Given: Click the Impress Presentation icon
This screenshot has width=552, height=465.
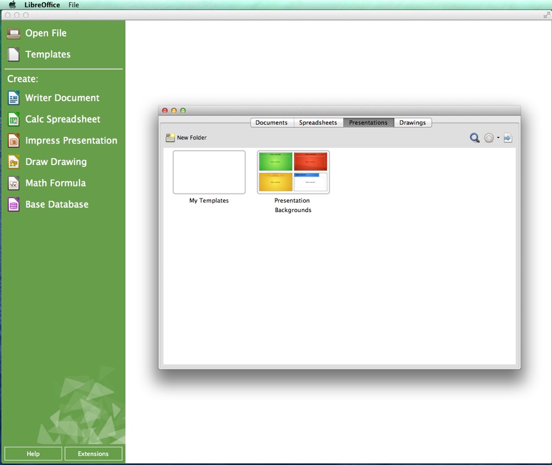Looking at the screenshot, I should pyautogui.click(x=13, y=141).
